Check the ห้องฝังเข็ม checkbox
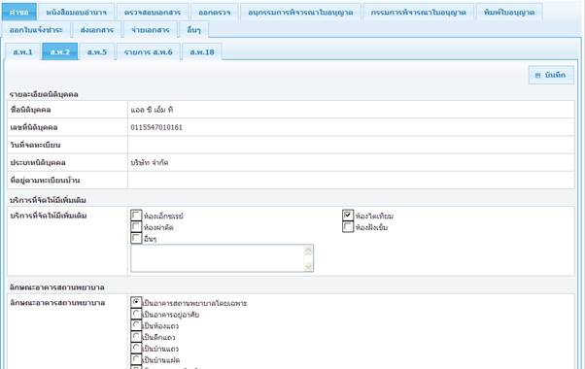This screenshot has height=369, width=585. pyautogui.click(x=348, y=226)
